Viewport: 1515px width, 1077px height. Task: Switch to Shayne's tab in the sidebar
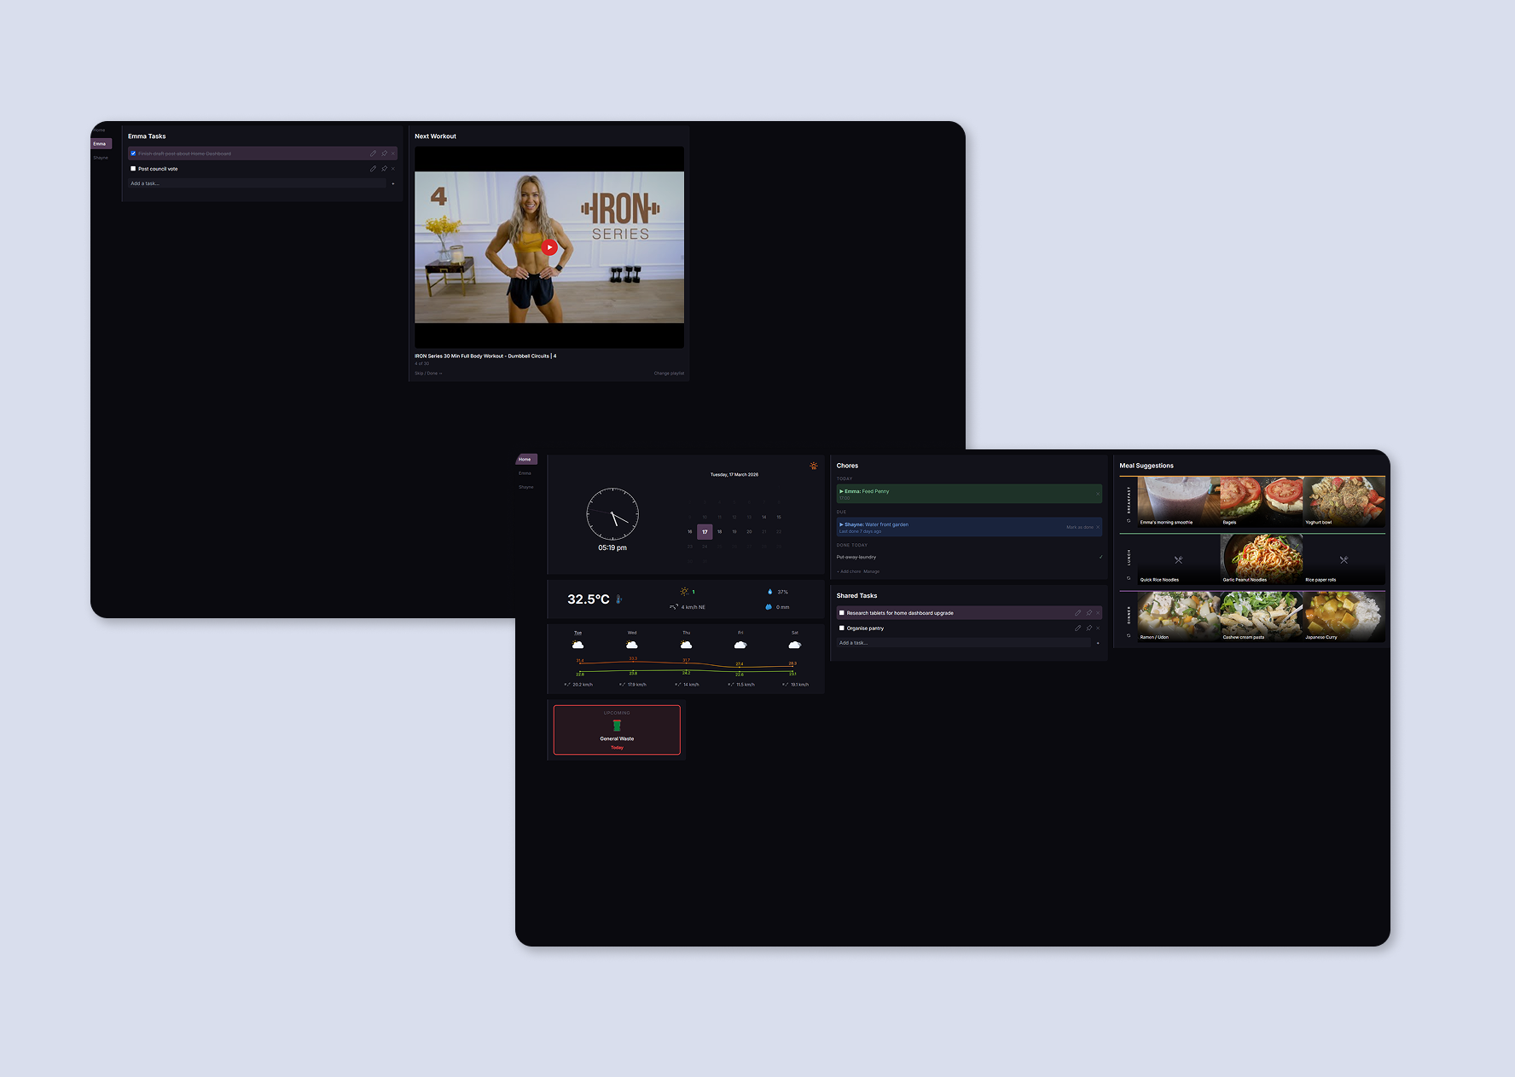526,487
